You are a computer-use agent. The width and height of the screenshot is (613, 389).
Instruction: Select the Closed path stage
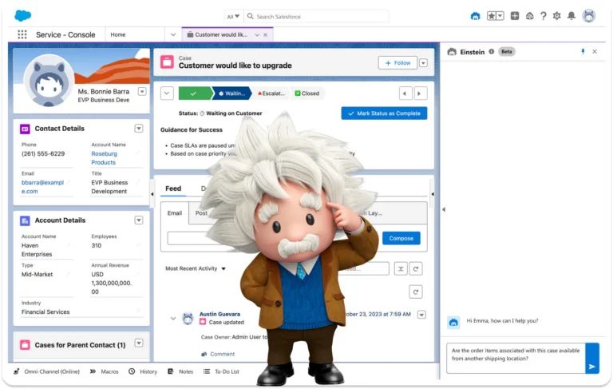307,93
